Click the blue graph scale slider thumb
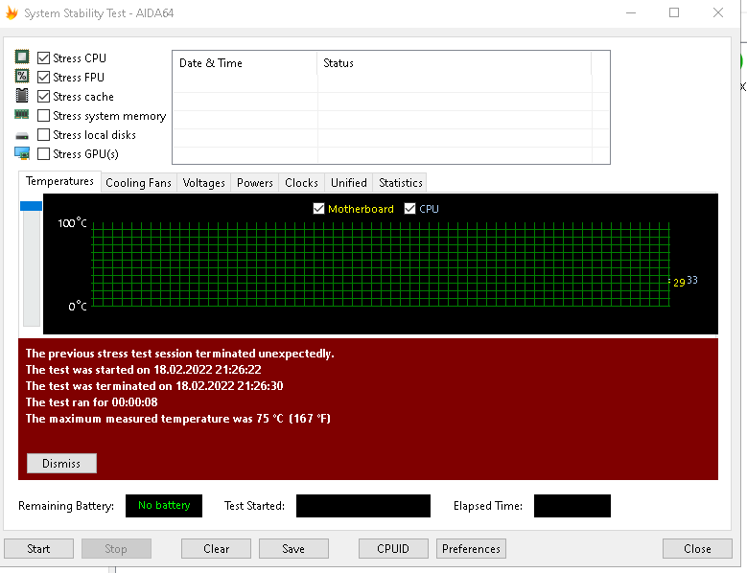 pyautogui.click(x=31, y=206)
